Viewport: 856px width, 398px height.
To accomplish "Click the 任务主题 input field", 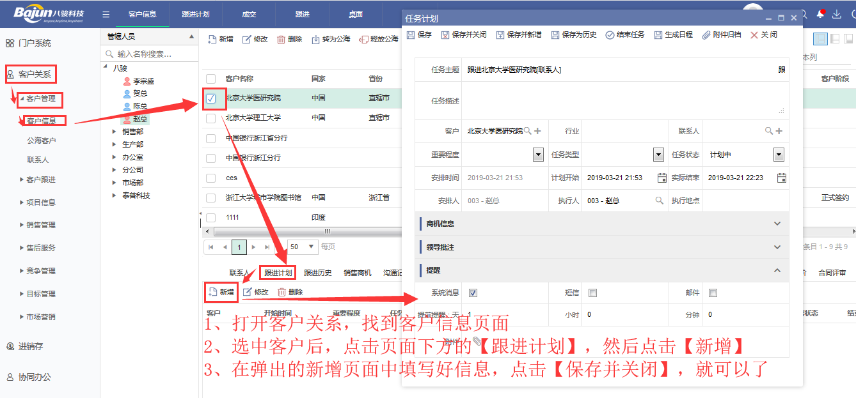I will [x=617, y=70].
